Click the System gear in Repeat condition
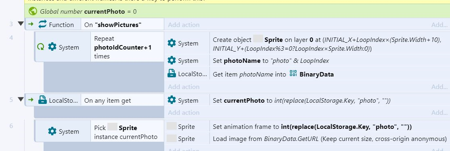Screen dimensions: 450x151 pos(52,47)
